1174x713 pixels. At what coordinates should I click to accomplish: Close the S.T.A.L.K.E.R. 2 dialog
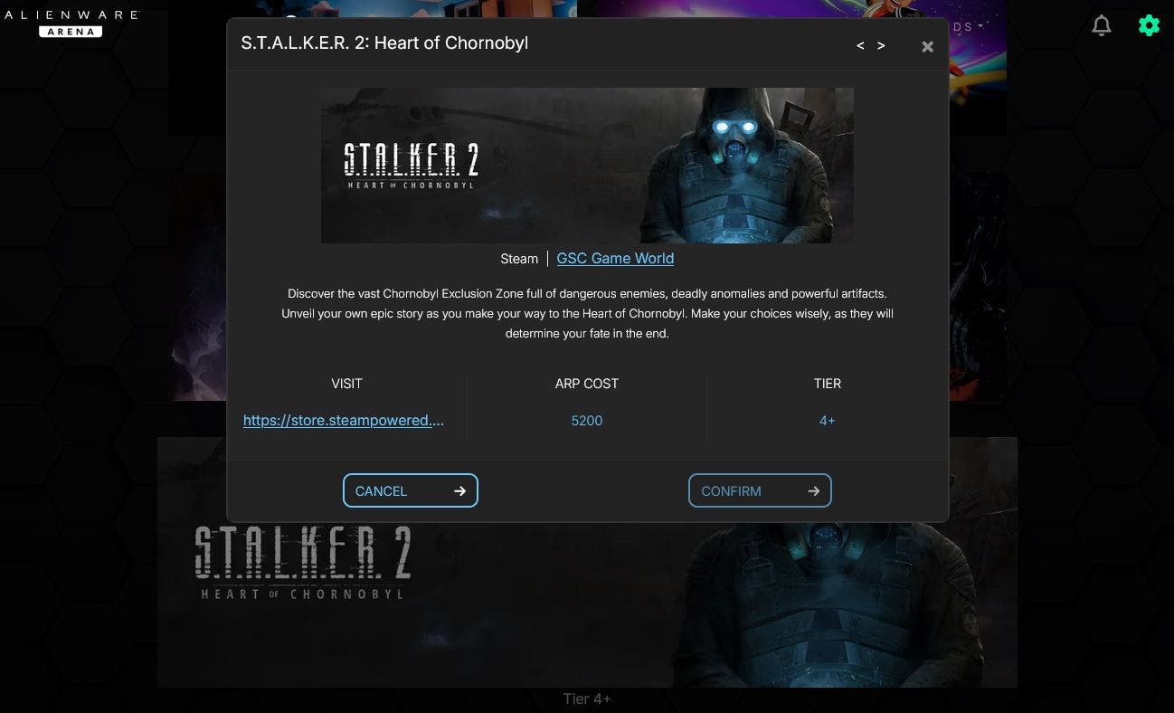point(927,46)
